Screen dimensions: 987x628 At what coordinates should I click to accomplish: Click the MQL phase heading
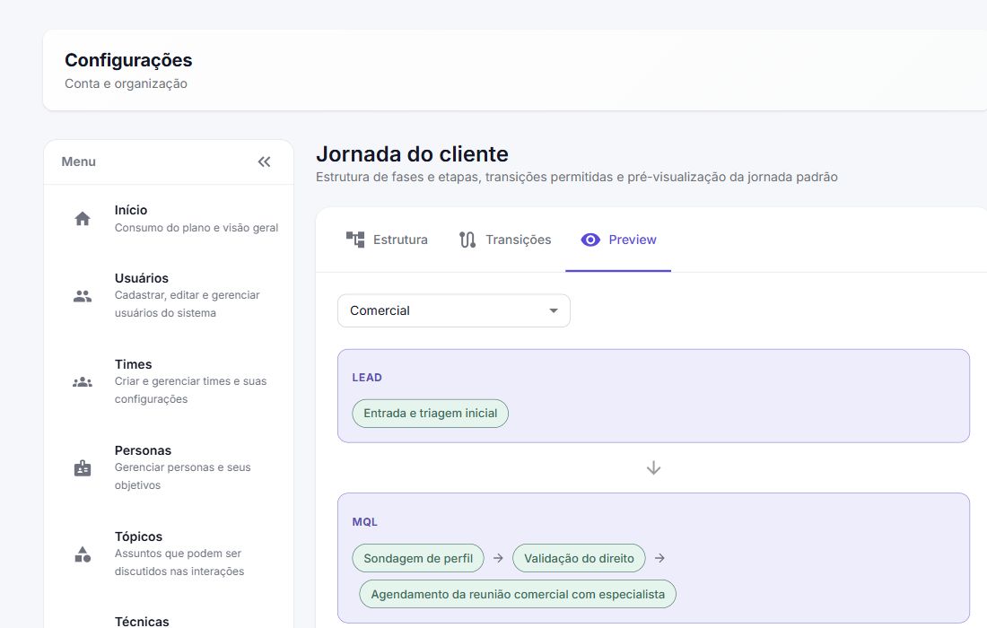click(x=365, y=521)
